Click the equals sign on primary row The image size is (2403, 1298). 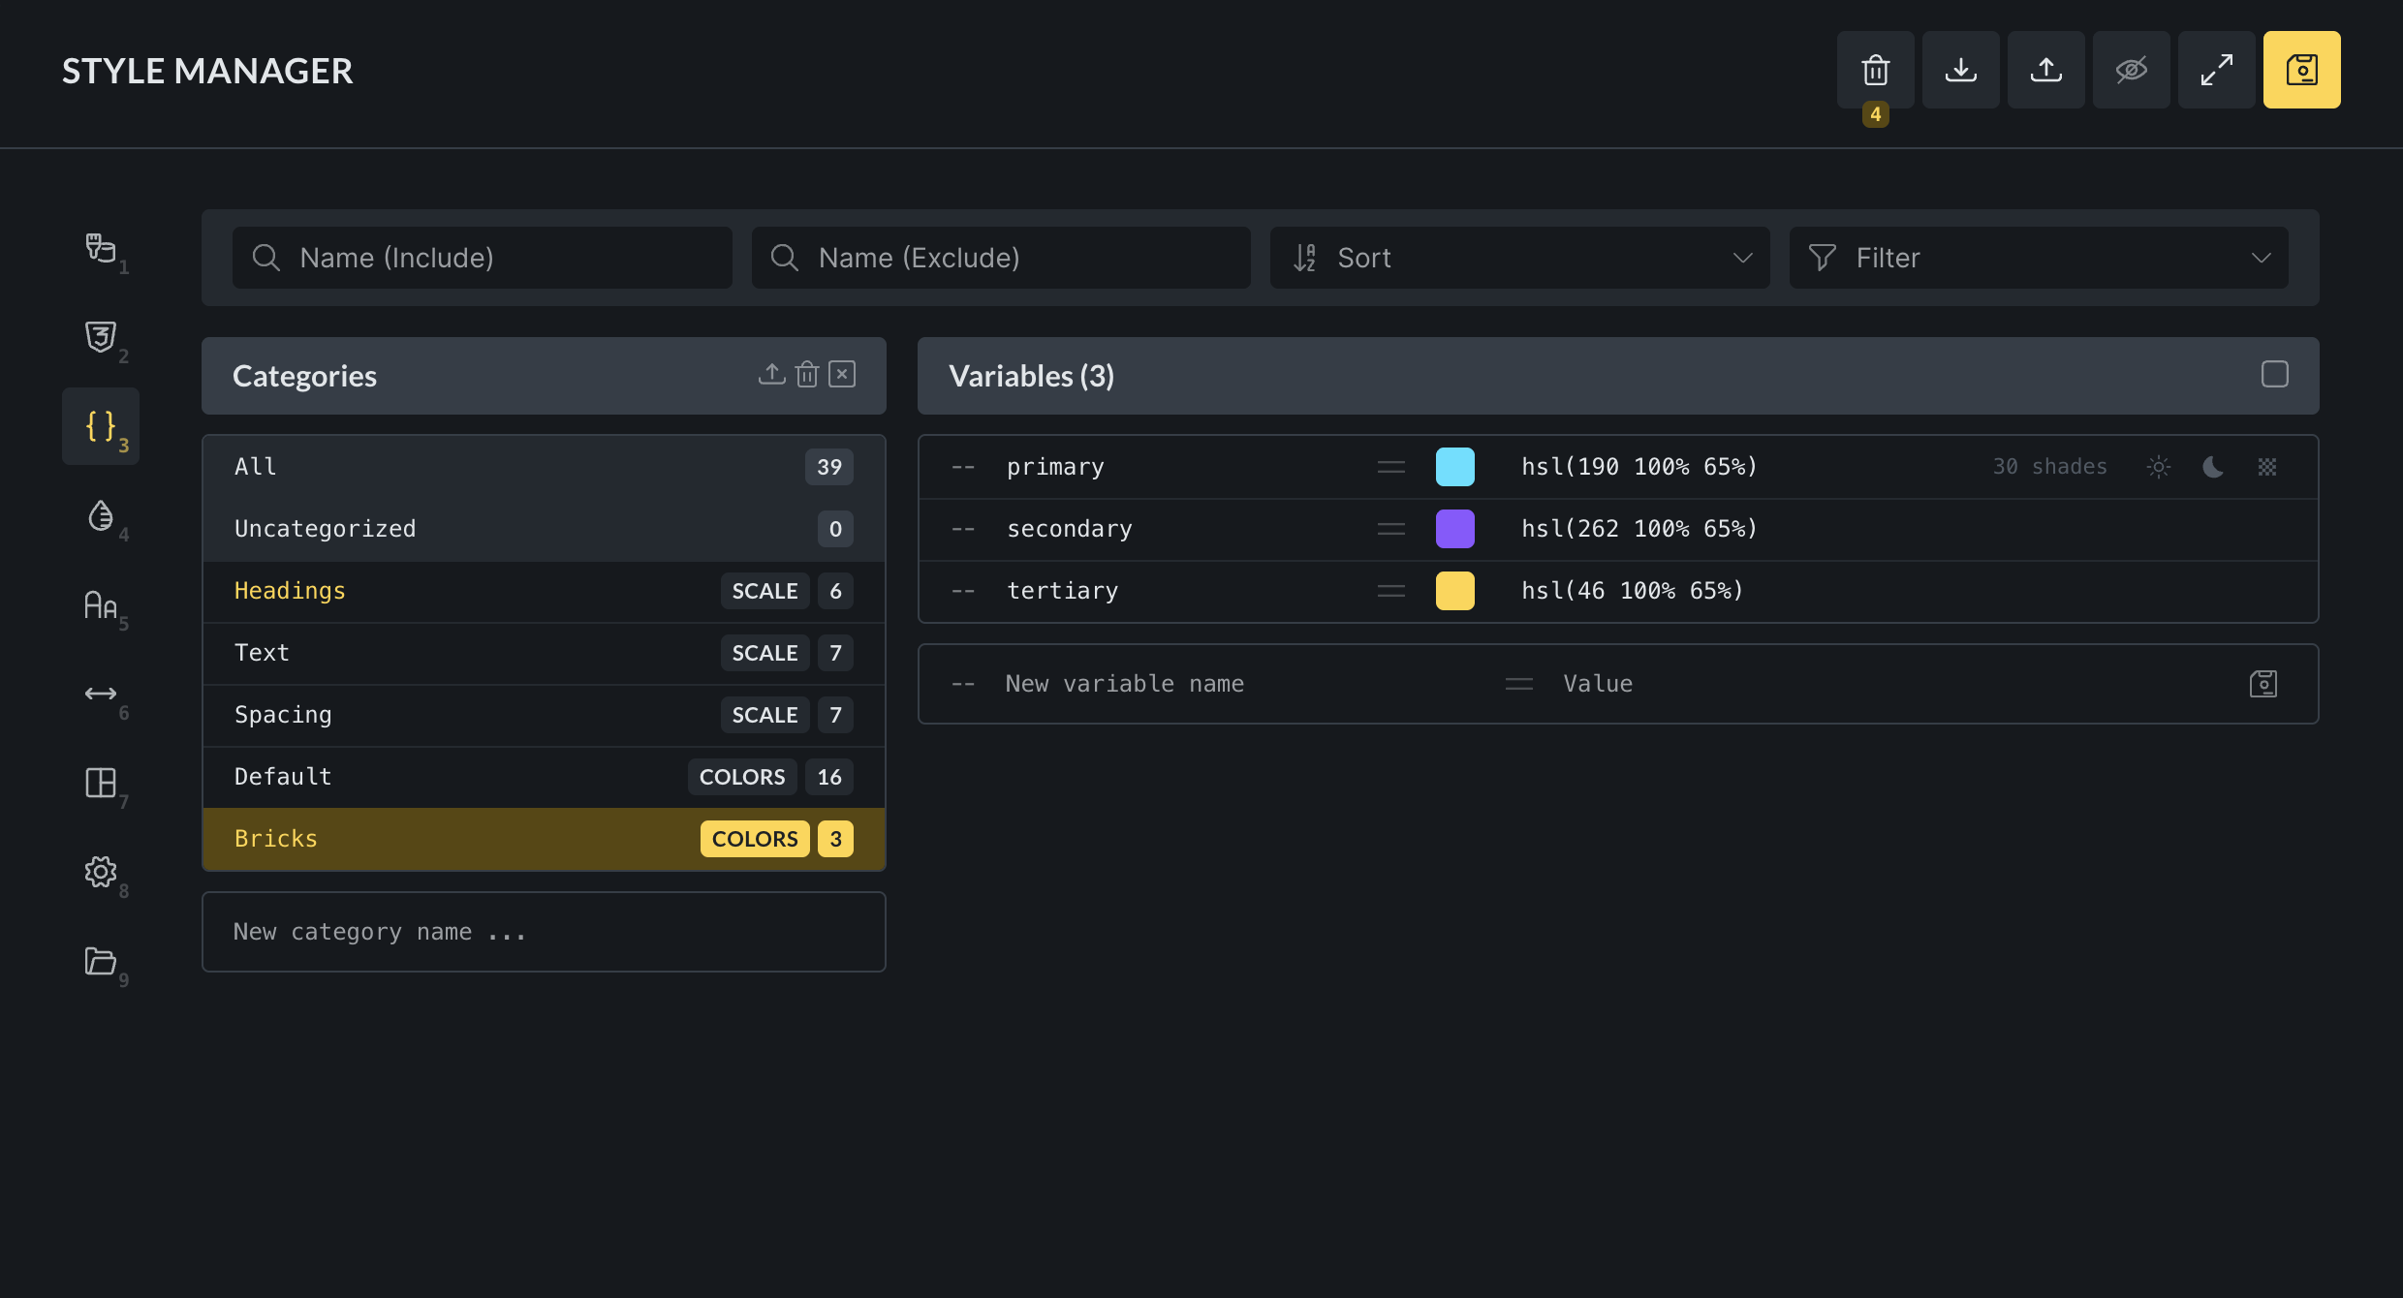click(1391, 467)
